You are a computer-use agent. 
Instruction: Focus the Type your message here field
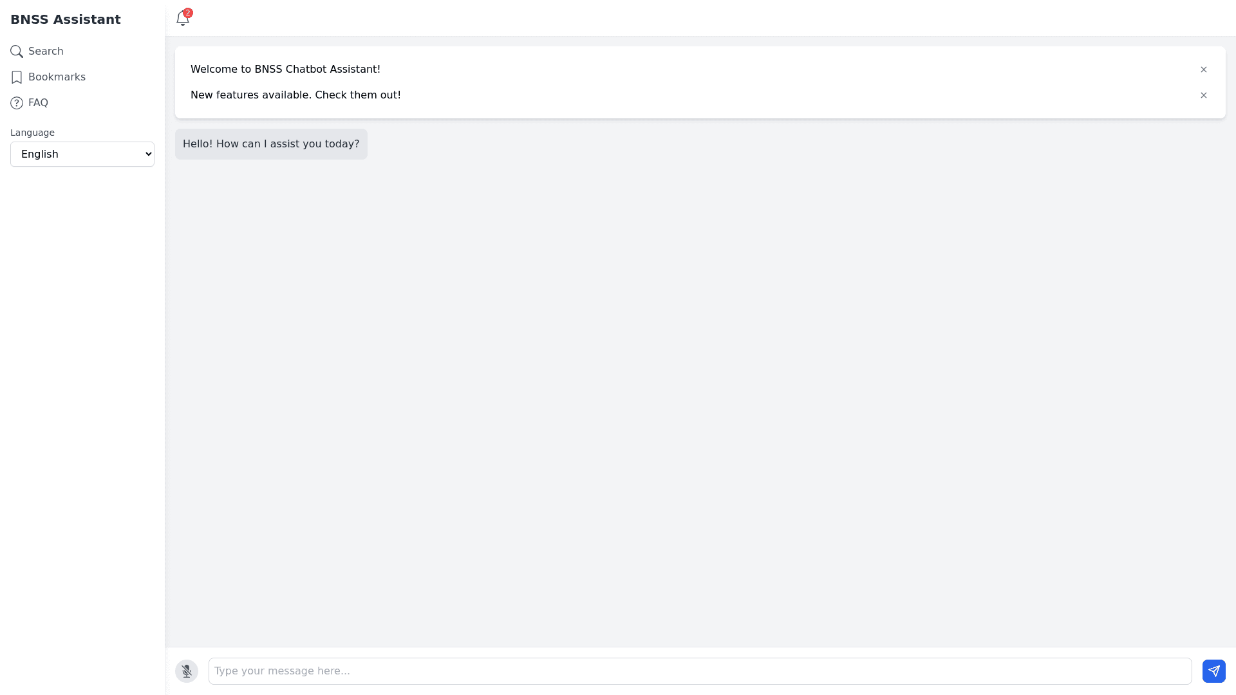pyautogui.click(x=700, y=671)
